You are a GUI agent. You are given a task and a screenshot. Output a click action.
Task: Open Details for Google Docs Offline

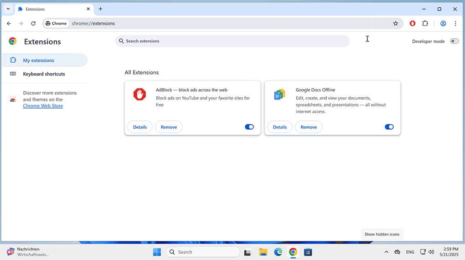pos(279,127)
